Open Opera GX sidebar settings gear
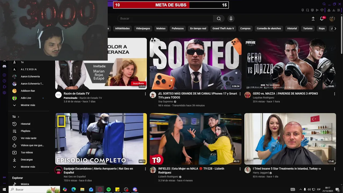 point(4,93)
